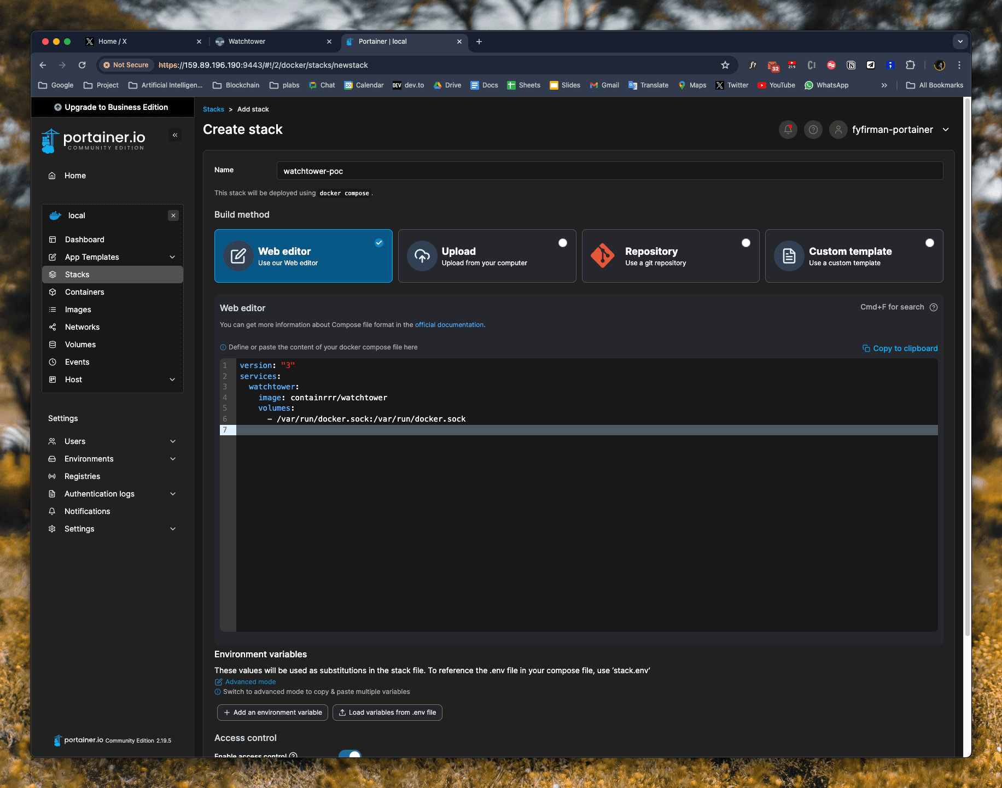Expand the Settings submenu chevron

pos(173,529)
